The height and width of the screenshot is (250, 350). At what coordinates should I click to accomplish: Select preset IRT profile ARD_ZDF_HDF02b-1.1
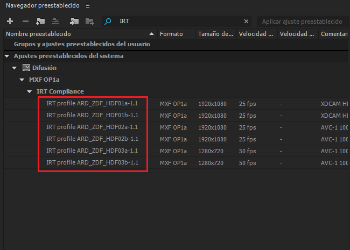click(92, 139)
